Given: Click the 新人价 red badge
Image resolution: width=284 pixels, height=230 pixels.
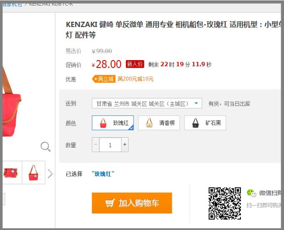Looking at the screenshot, I should pyautogui.click(x=135, y=64).
